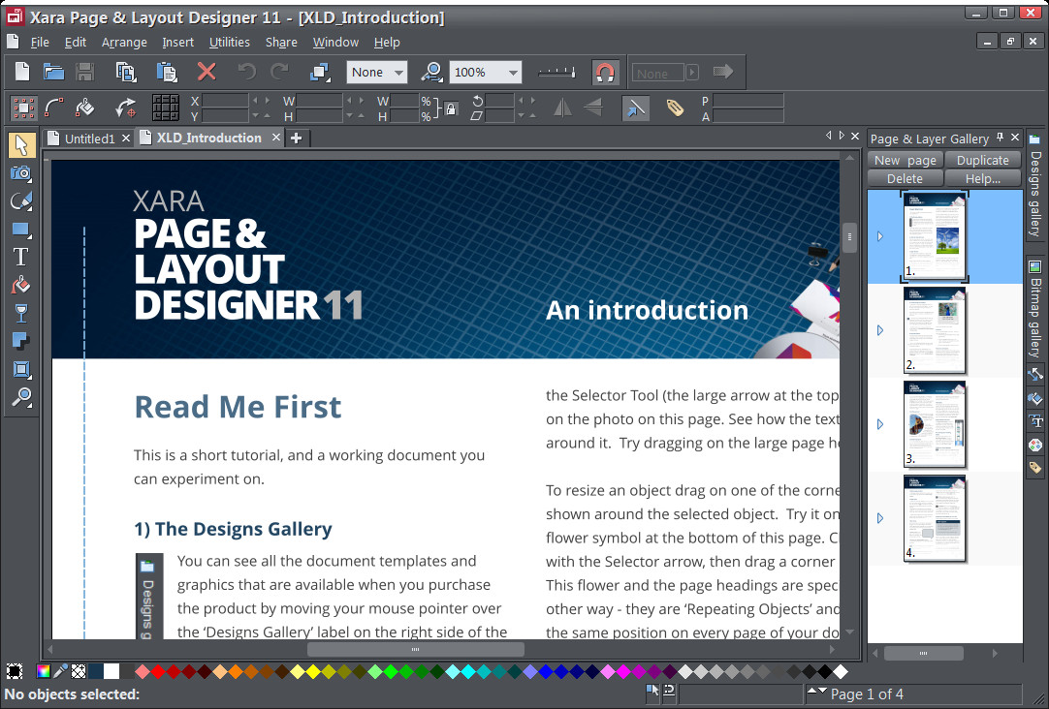Select the Rectangle shape tool
Image resolution: width=1049 pixels, height=709 pixels.
[21, 230]
